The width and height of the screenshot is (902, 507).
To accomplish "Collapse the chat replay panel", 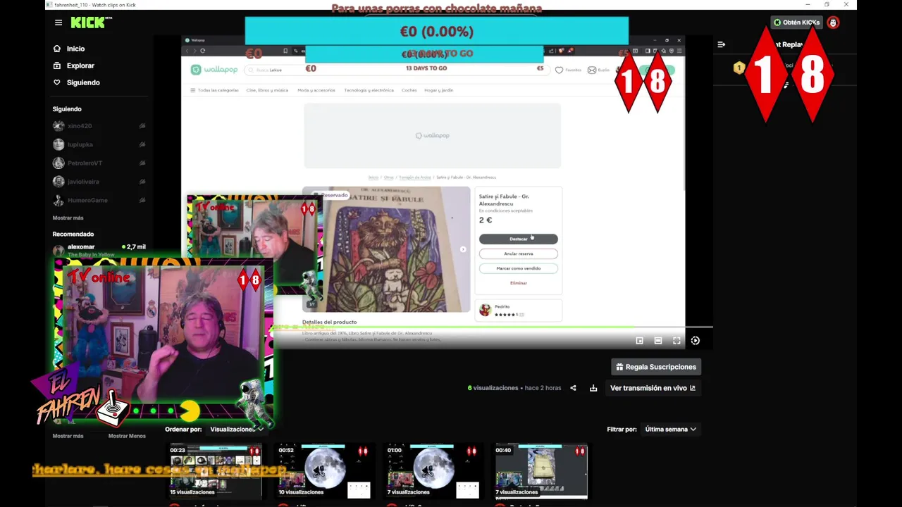I will [x=722, y=44].
